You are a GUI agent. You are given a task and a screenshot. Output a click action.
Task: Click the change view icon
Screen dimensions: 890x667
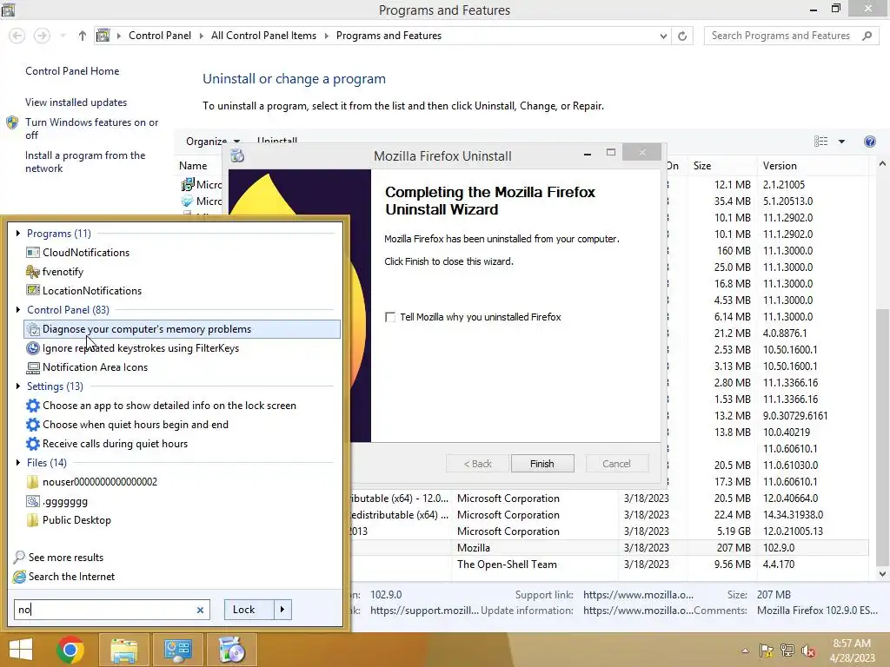[820, 142]
